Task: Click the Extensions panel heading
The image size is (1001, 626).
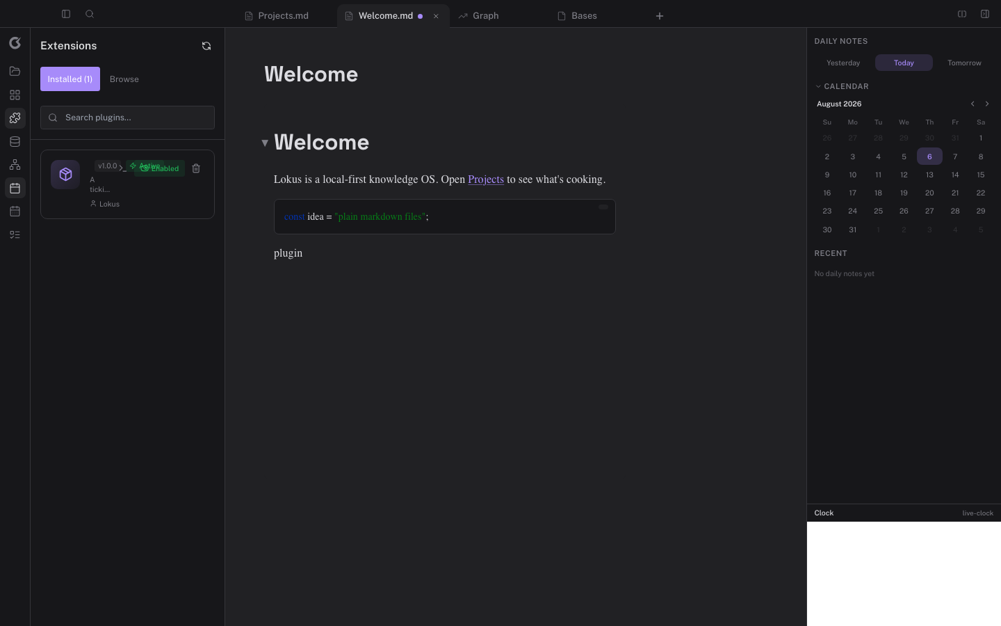Action: pos(69,46)
